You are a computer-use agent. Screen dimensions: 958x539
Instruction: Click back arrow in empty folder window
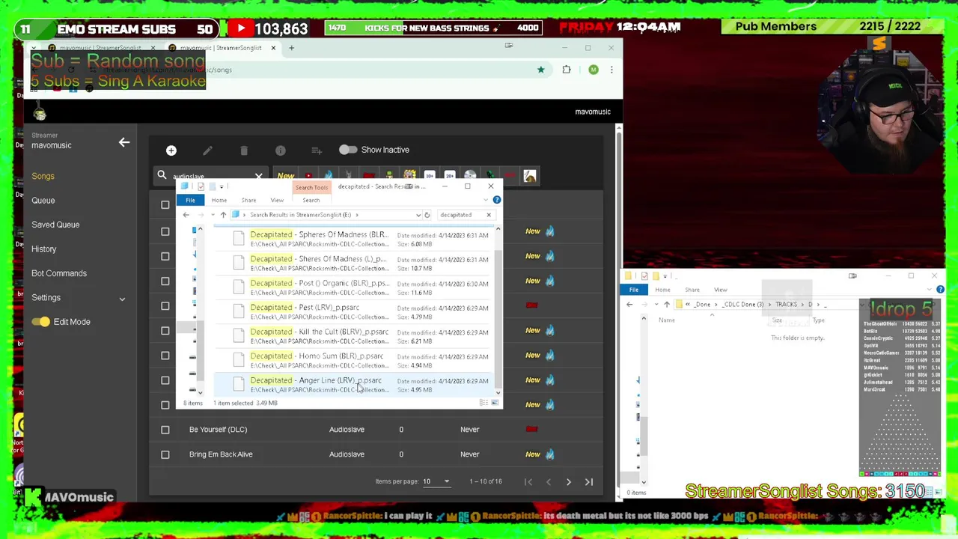[629, 305]
